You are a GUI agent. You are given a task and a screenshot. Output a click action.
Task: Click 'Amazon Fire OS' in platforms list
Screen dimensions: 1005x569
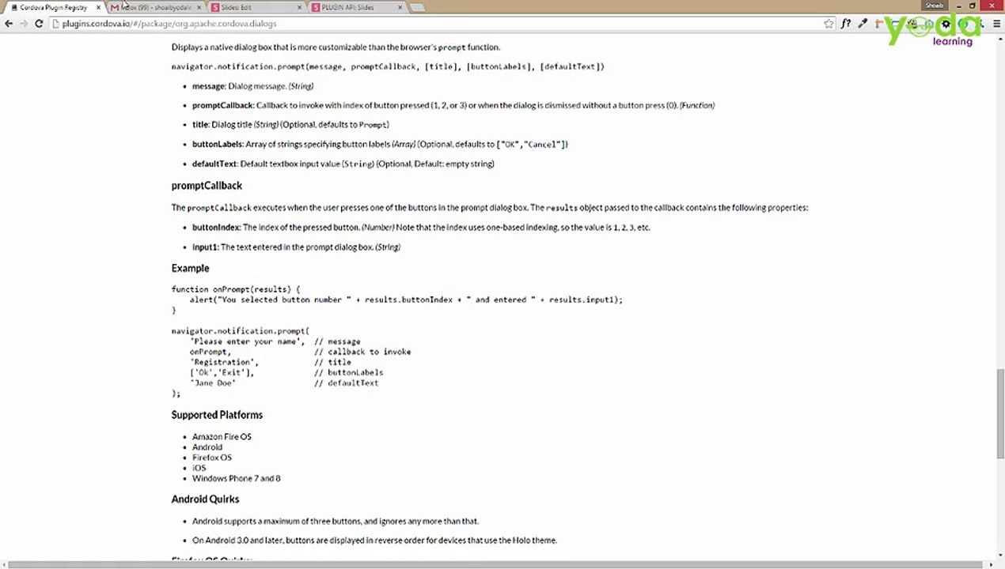222,437
